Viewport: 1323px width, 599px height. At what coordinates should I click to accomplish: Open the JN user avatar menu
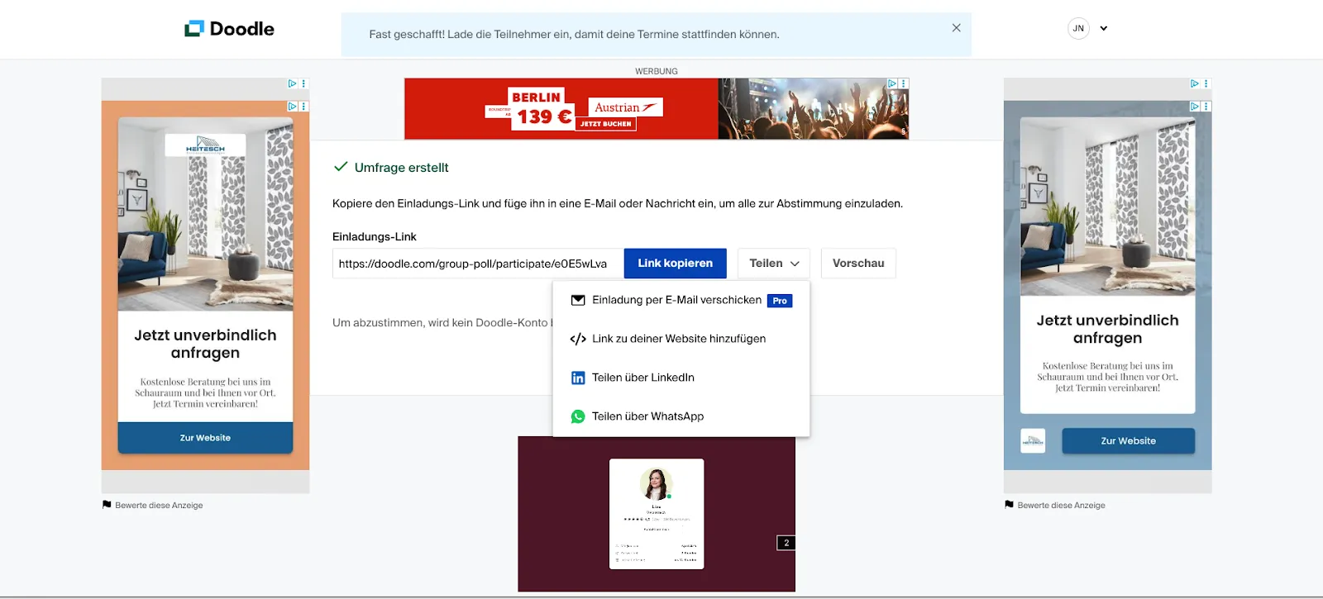point(1078,28)
